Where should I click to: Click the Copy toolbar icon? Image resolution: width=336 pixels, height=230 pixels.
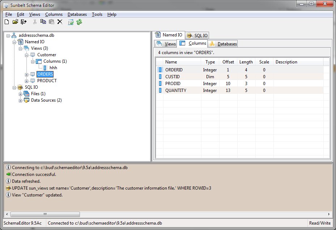[x=43, y=22]
